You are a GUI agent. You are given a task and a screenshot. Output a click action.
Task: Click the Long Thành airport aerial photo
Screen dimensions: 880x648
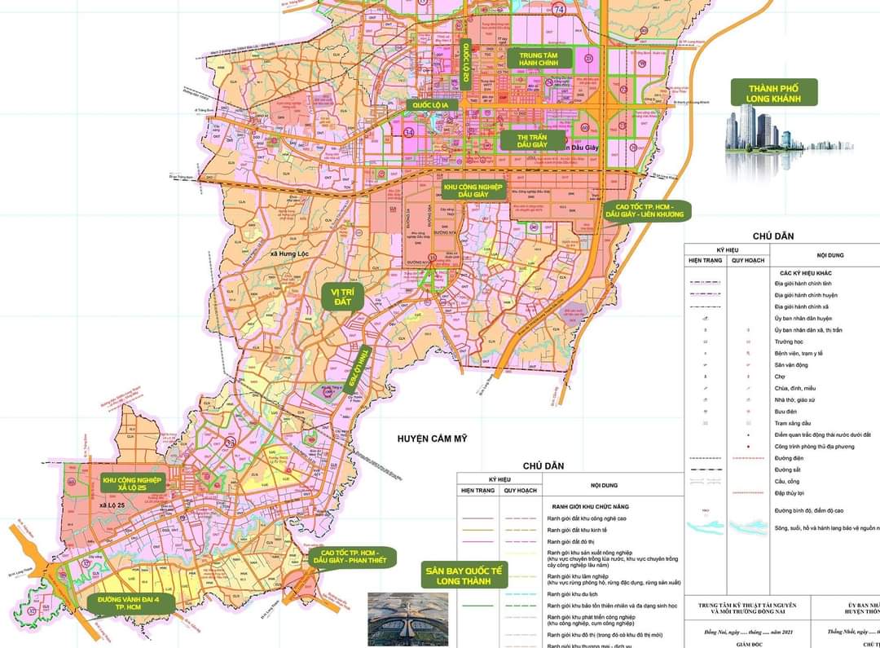click(407, 617)
